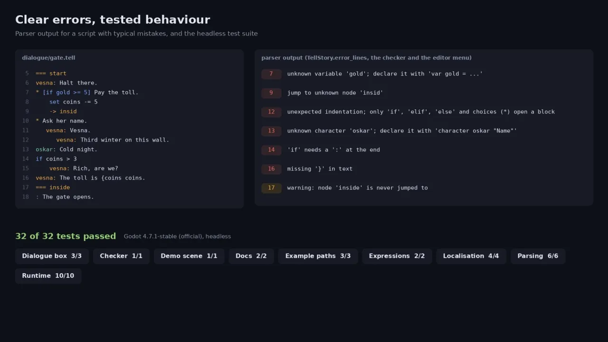Open the Expressions 2/2 test chip
Viewport: 608px width, 342px height.
click(397, 256)
